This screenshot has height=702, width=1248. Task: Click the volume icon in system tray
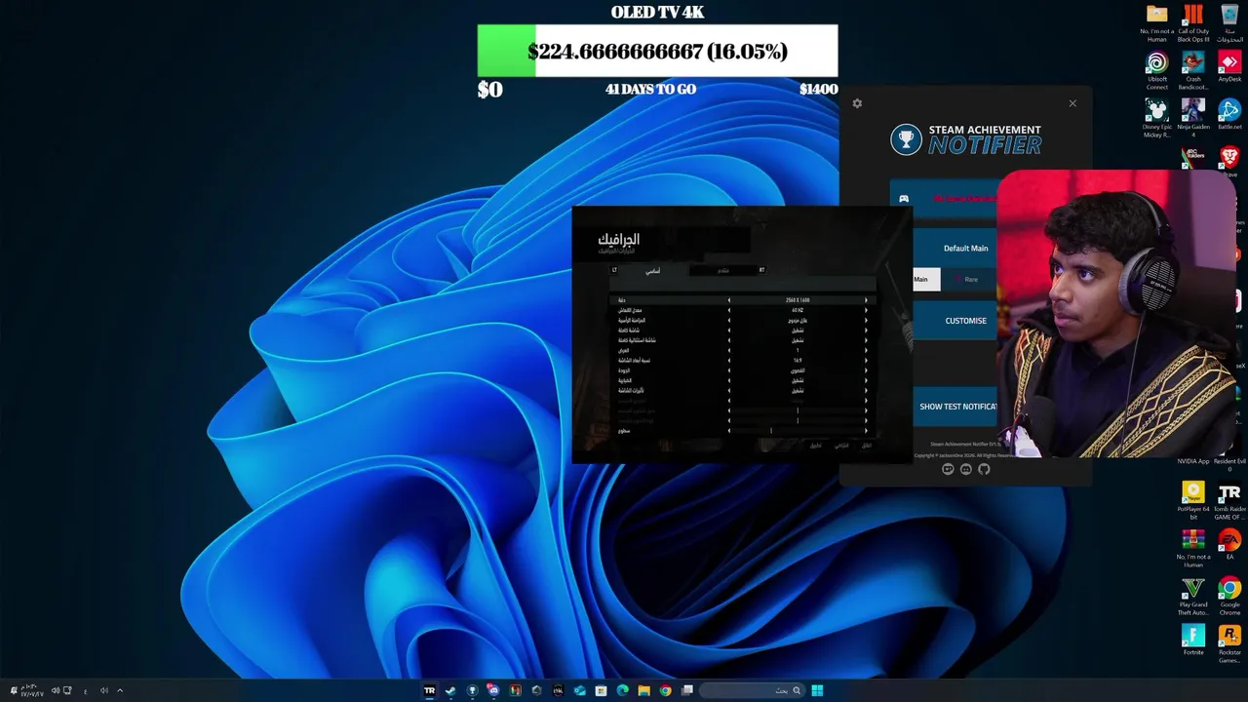click(55, 690)
